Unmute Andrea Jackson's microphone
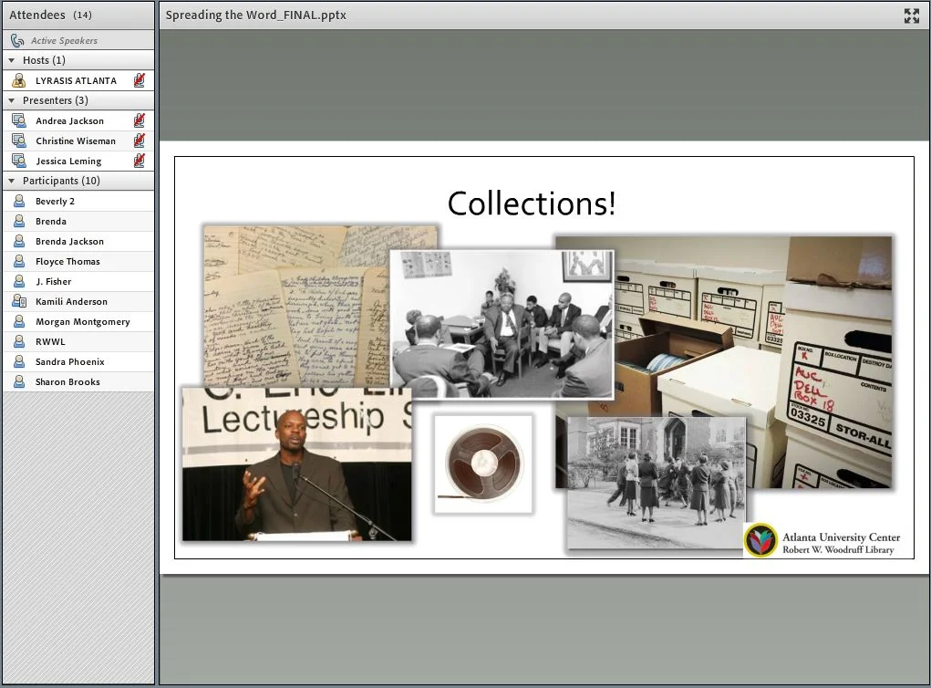Viewport: 931px width, 688px height. click(x=140, y=120)
